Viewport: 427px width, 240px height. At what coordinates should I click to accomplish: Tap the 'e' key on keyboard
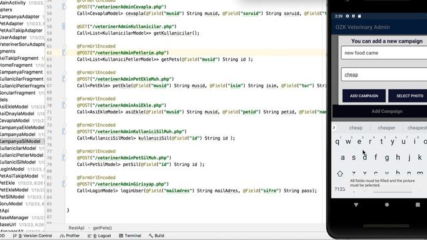click(x=359, y=141)
